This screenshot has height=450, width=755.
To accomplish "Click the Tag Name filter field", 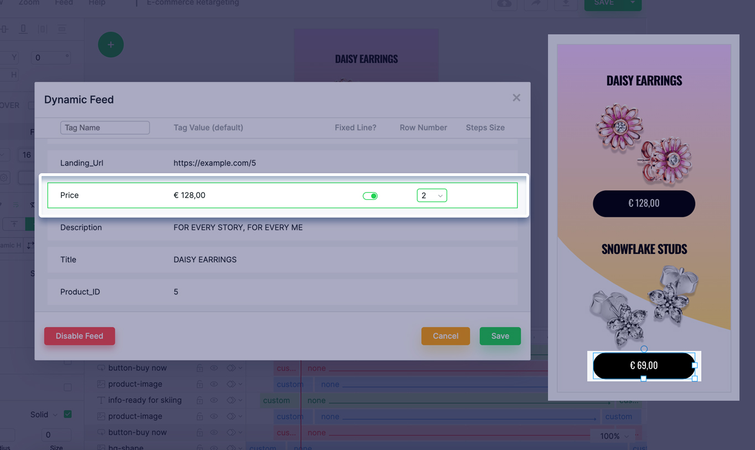I will (105, 128).
